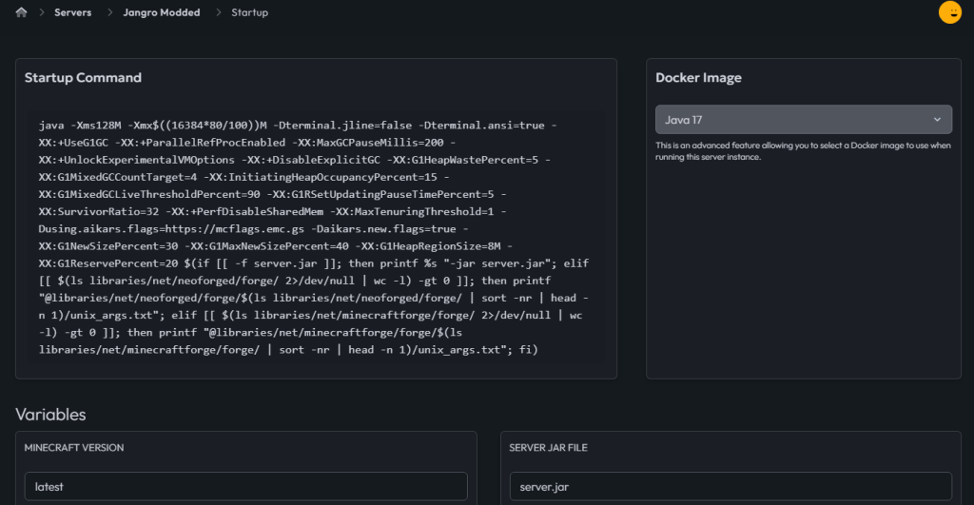Click the breadcrumb chevron after Servers
974x505 pixels.
(x=109, y=12)
